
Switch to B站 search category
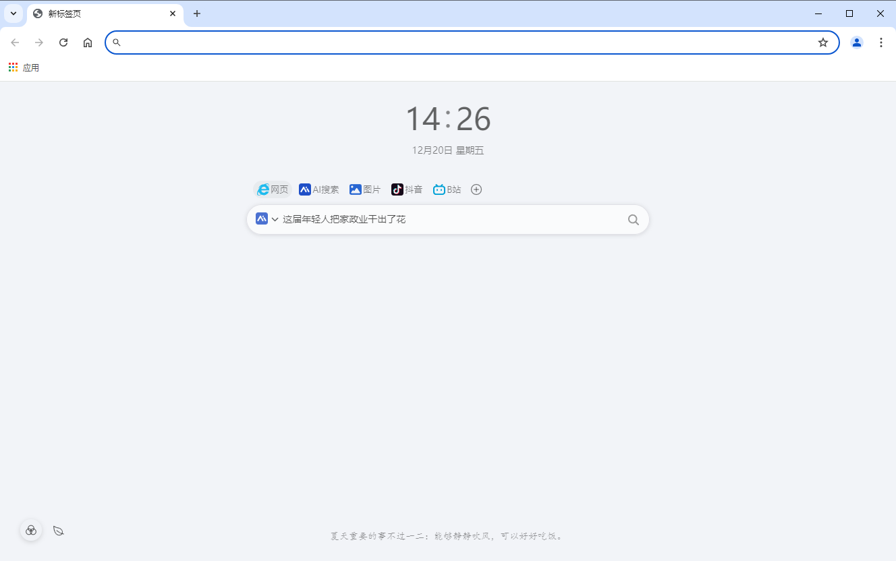tap(447, 189)
